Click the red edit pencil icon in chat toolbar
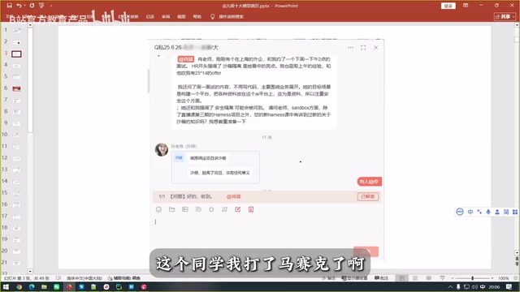 click(238, 209)
